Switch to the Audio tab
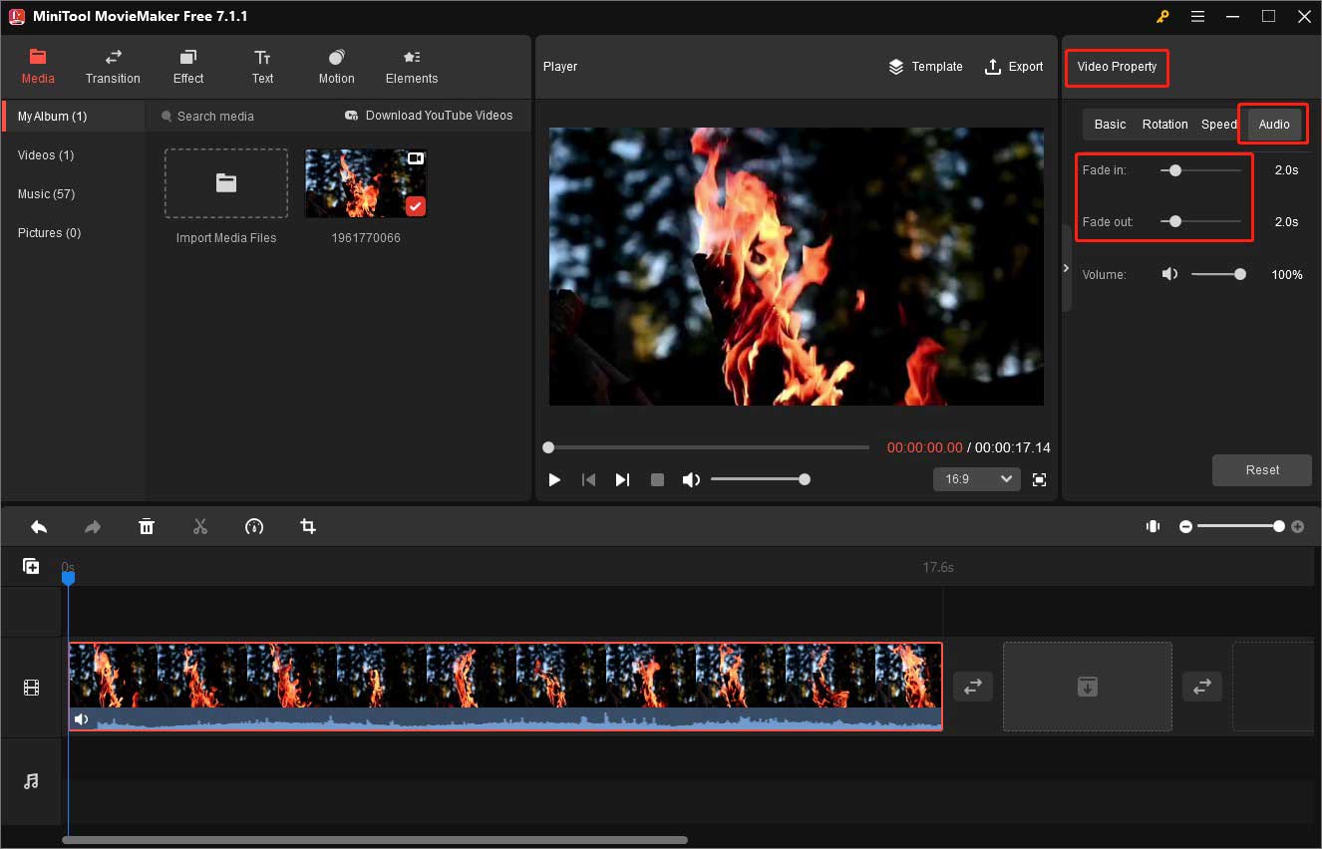 click(x=1274, y=125)
